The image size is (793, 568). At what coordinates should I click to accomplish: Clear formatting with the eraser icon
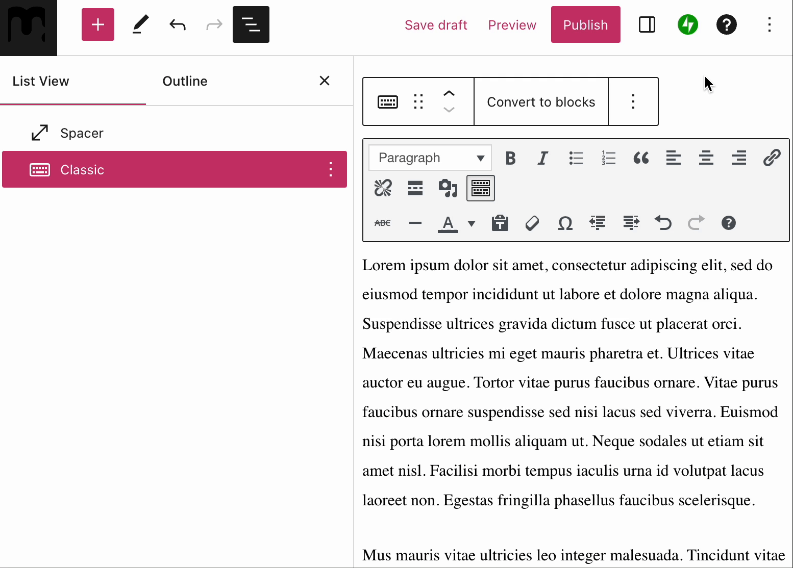[532, 223]
